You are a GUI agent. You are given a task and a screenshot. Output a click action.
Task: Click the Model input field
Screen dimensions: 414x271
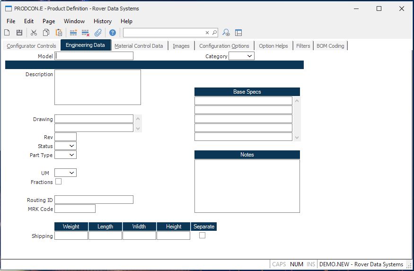tap(94, 56)
